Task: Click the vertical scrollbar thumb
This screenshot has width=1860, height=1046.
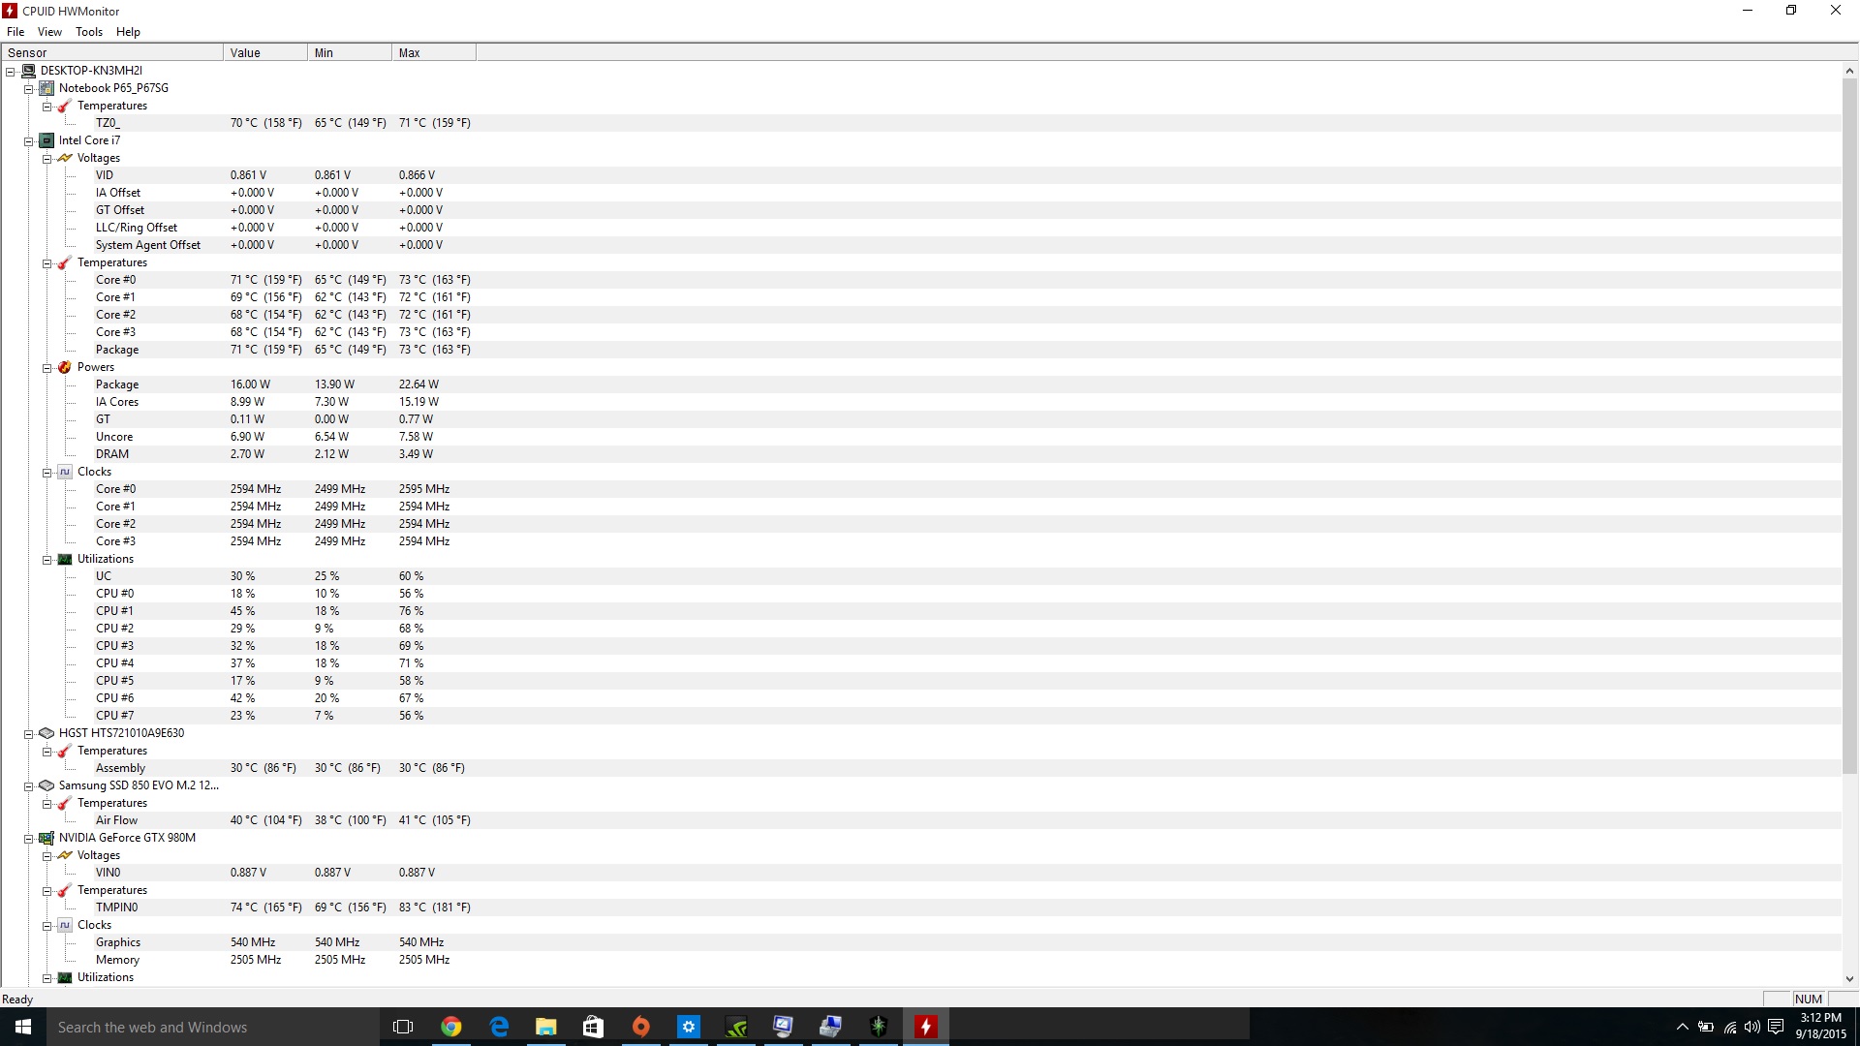Action: tap(1849, 427)
